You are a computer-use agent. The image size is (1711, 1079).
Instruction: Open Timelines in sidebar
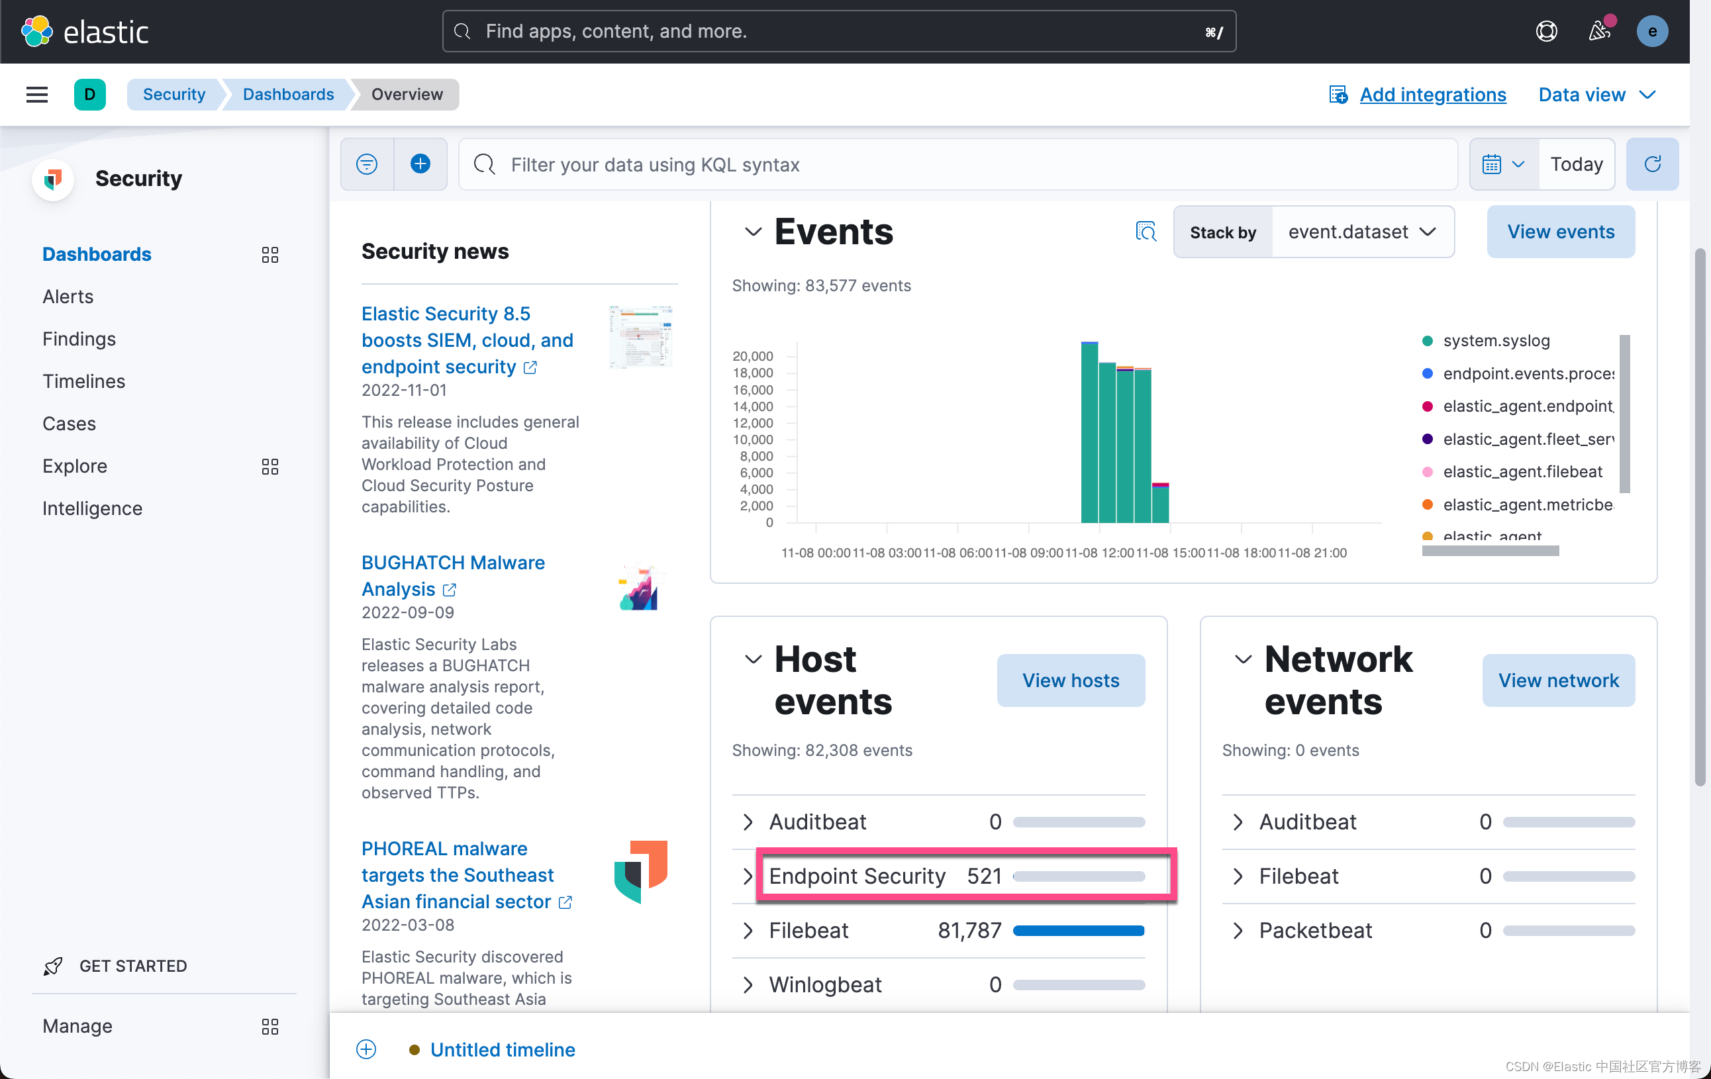[83, 381]
